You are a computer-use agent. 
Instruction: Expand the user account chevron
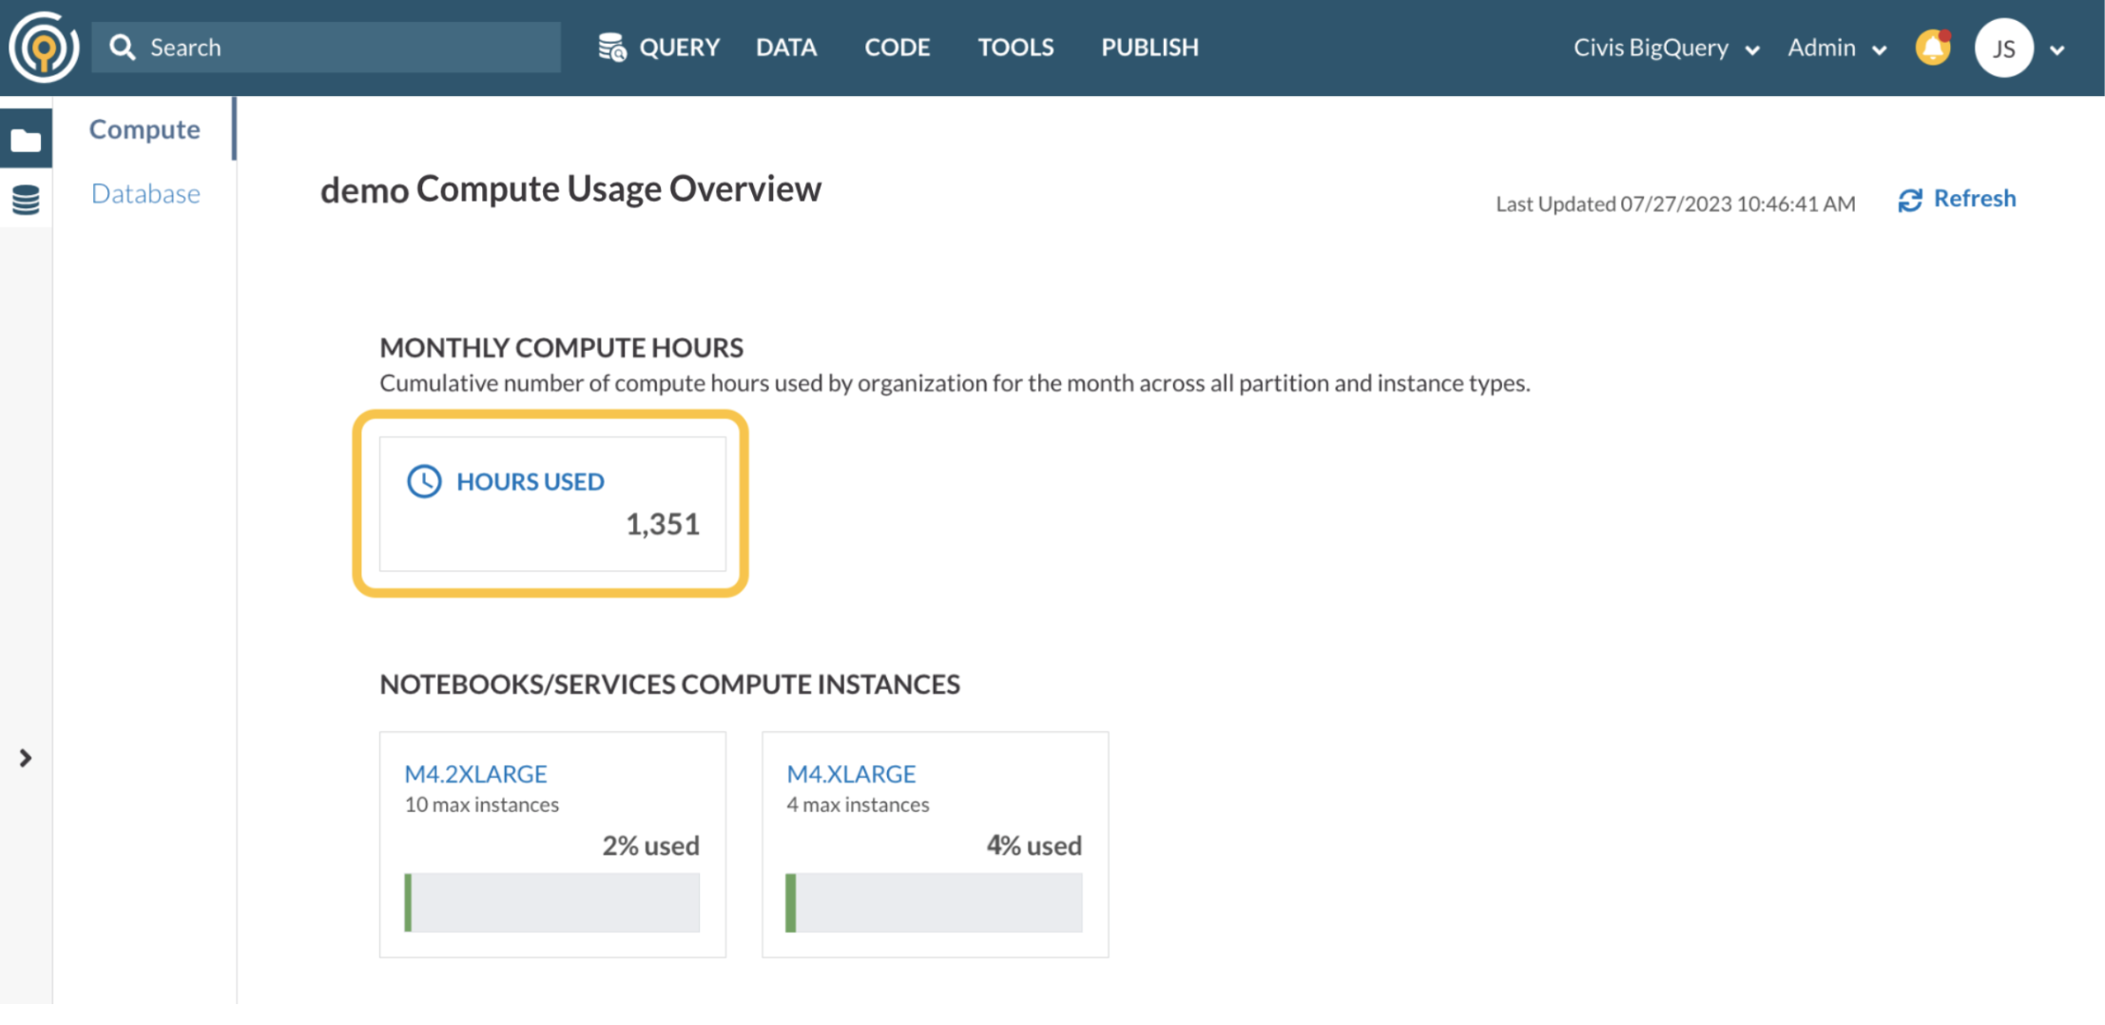pyautogui.click(x=2057, y=49)
